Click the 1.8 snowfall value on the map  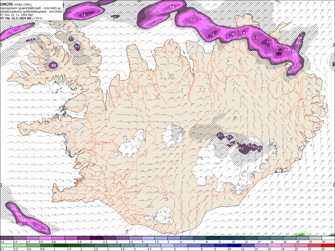pyautogui.click(x=232, y=34)
